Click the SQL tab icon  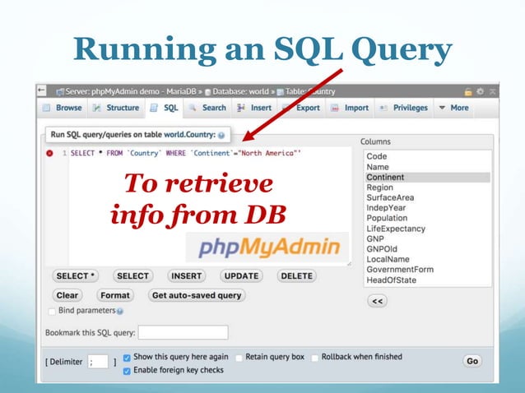[154, 108]
